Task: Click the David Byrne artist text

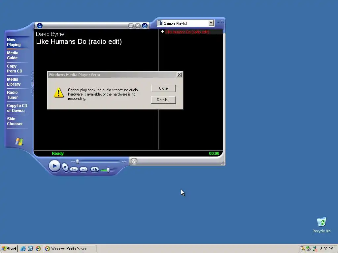Action: 50,34
